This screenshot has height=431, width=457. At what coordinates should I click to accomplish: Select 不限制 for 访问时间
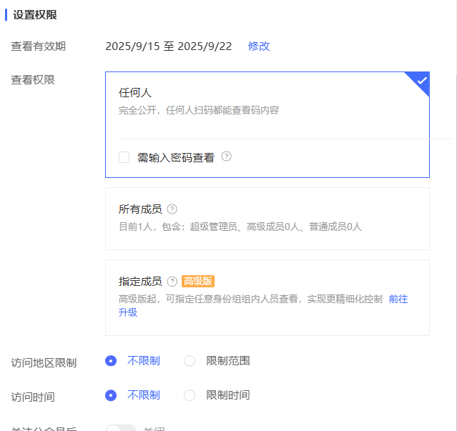tap(111, 395)
